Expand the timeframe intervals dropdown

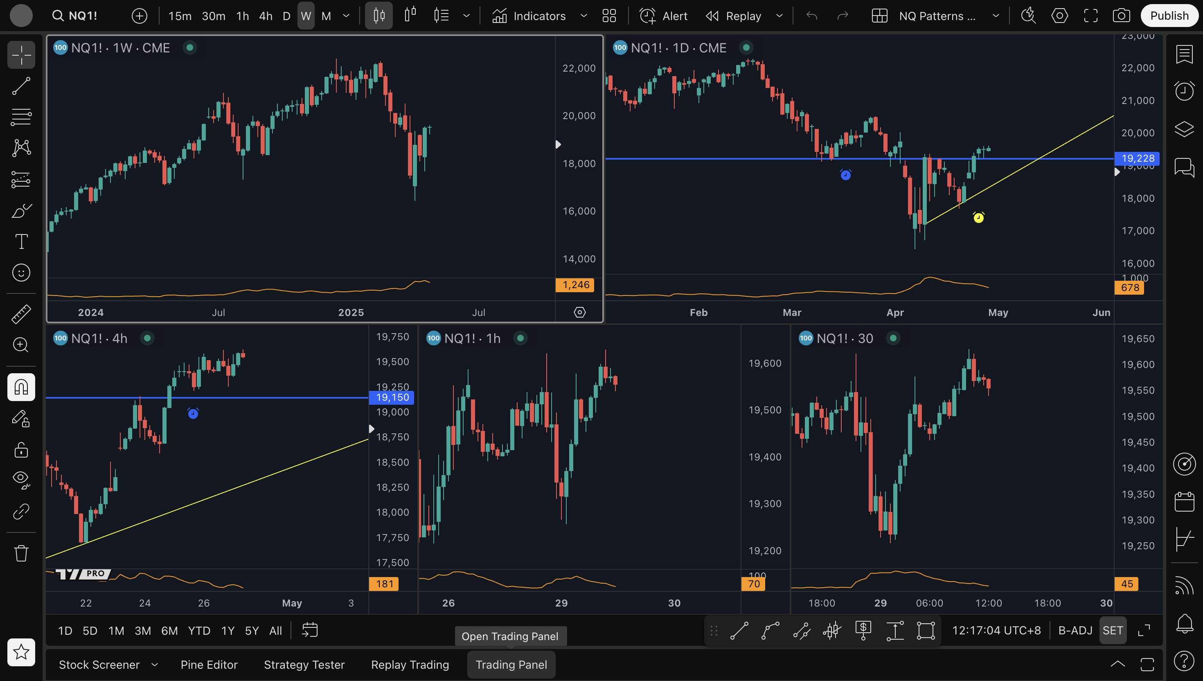point(347,16)
